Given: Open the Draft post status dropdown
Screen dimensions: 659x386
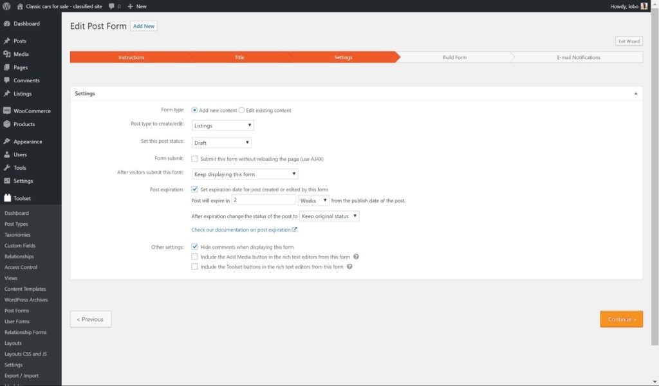Looking at the screenshot, I should [221, 142].
